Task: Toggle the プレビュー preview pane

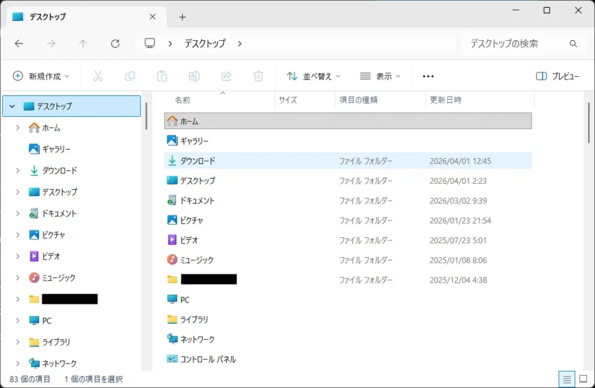Action: tap(557, 76)
